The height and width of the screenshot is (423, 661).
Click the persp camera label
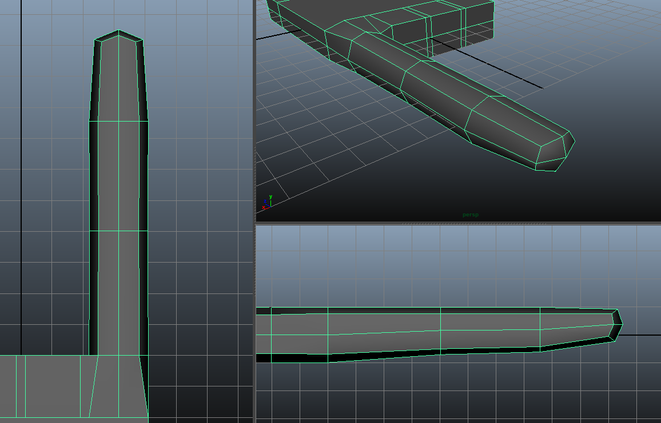point(471,215)
